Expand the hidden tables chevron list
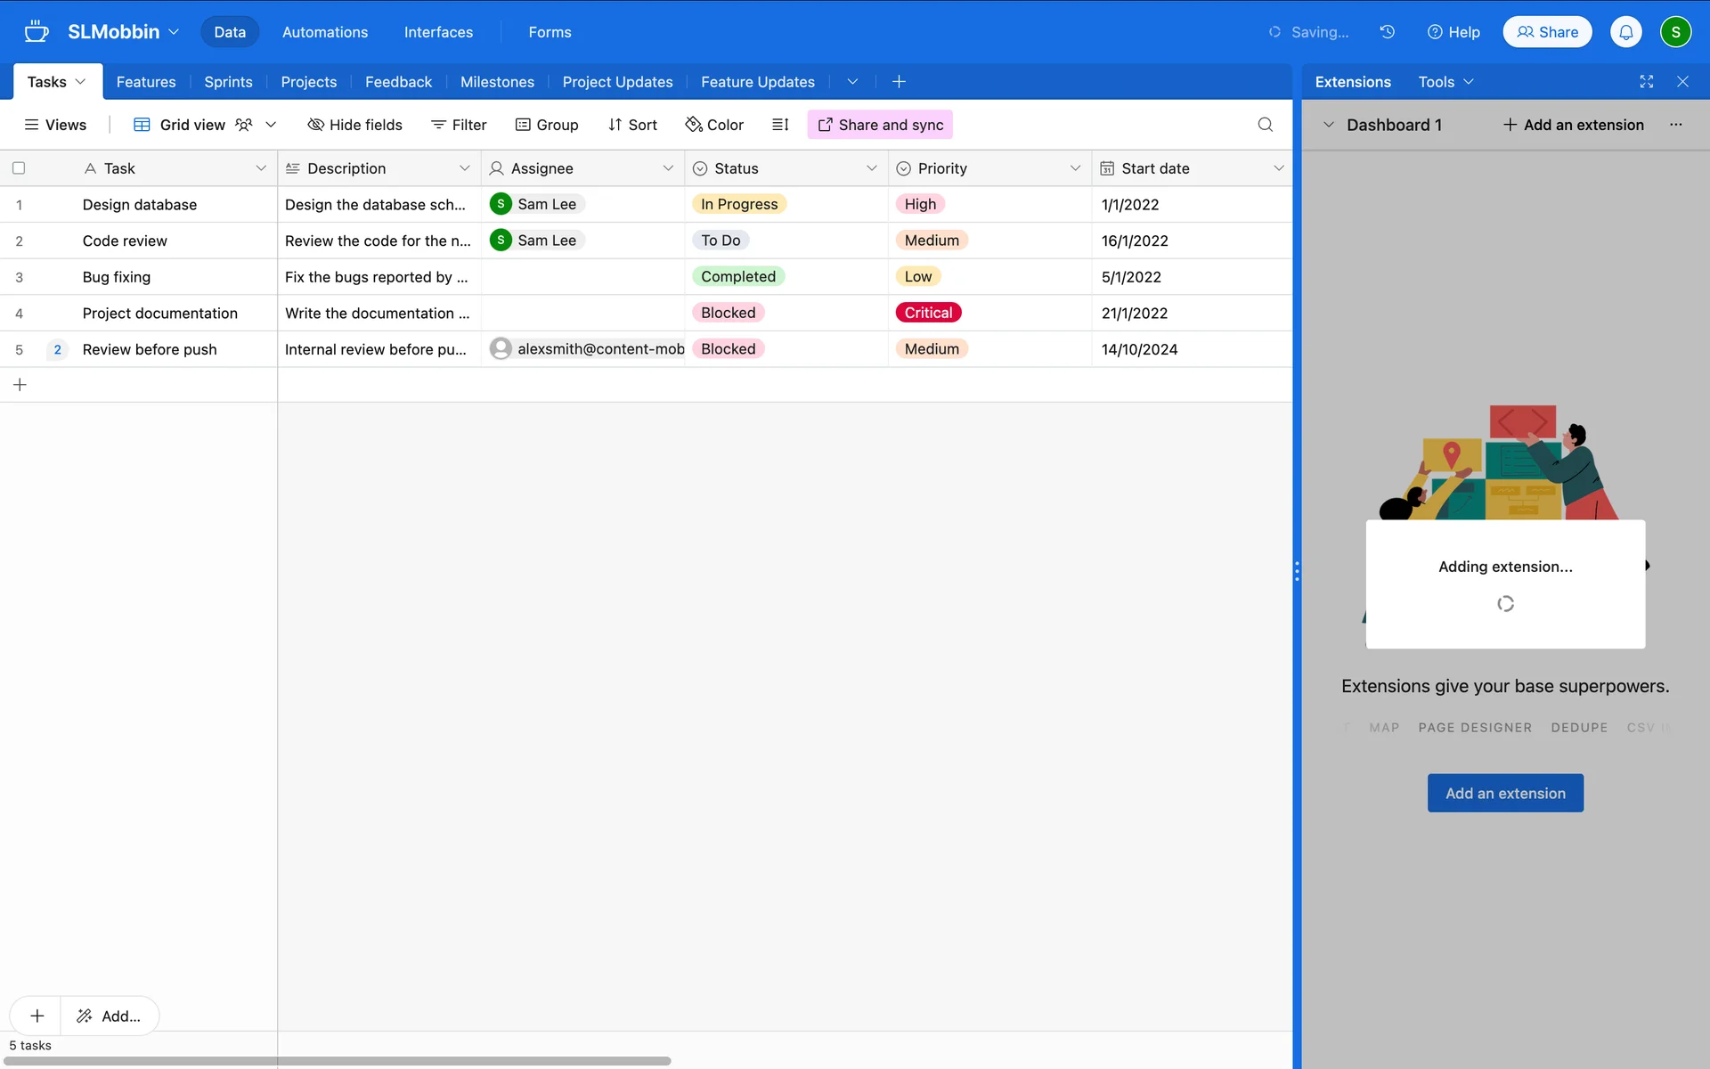The height and width of the screenshot is (1069, 1710). 852,82
